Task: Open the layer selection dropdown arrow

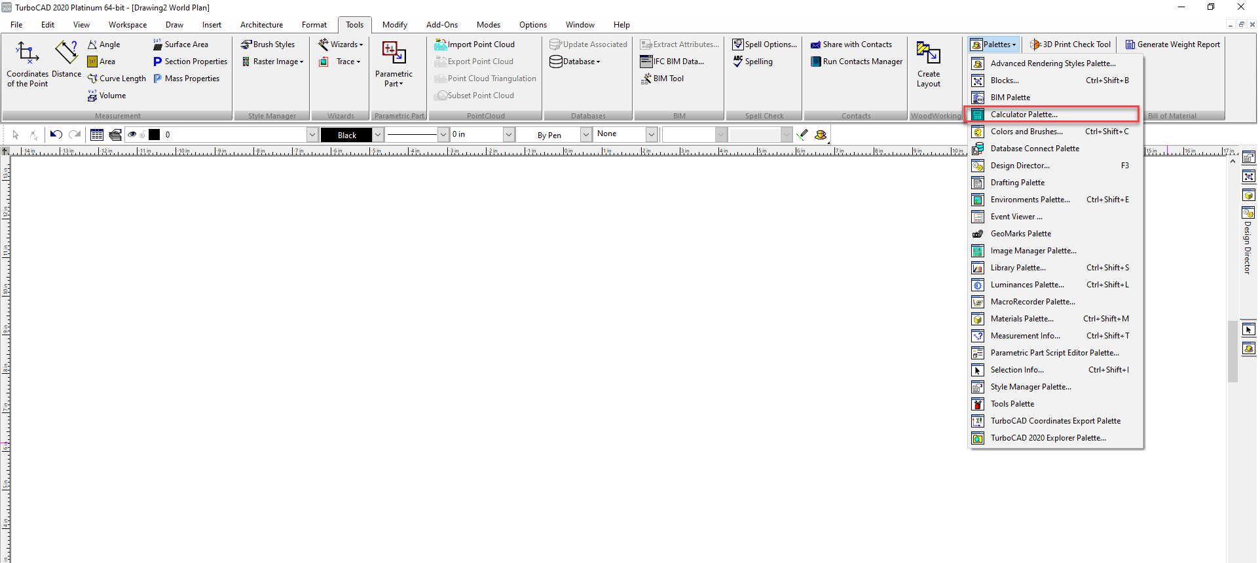Action: [x=312, y=135]
